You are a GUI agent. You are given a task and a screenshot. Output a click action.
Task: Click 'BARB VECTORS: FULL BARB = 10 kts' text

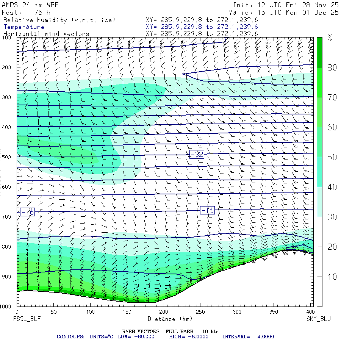(x=170, y=332)
